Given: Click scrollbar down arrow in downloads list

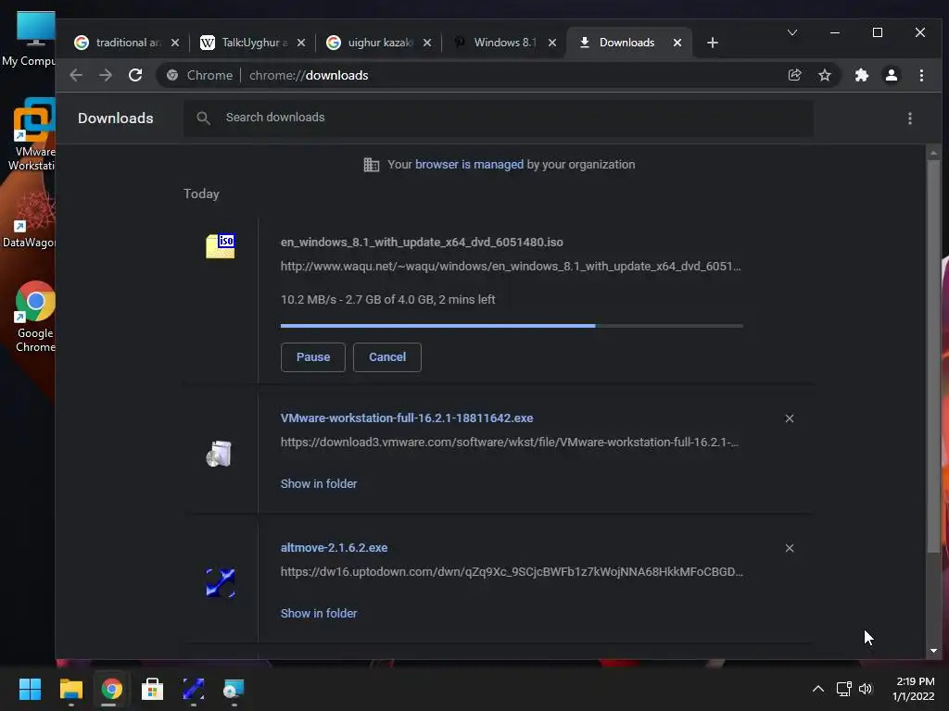Looking at the screenshot, I should point(933,651).
